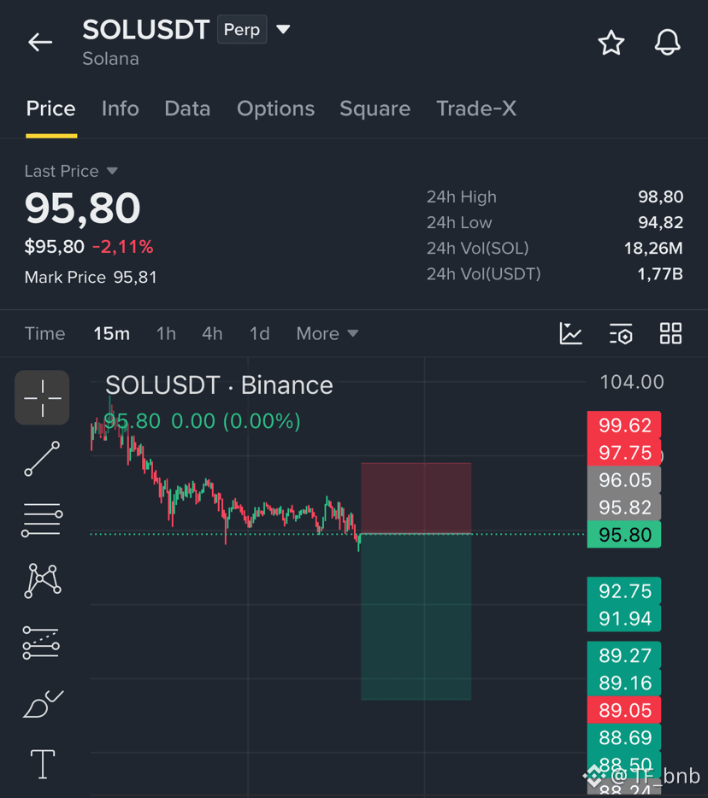Open chart indicators icon
708x798 pixels.
pos(570,334)
